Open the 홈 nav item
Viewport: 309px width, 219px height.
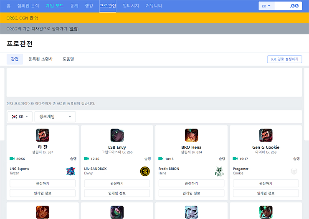click(x=8, y=6)
